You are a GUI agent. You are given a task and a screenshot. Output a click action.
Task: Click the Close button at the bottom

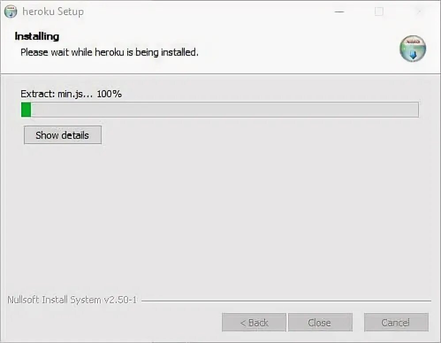[320, 323]
